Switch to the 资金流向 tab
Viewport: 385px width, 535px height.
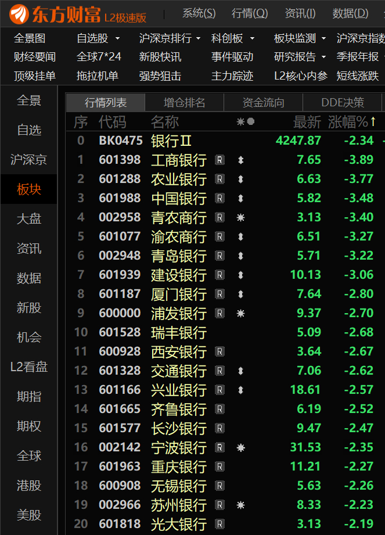(263, 102)
